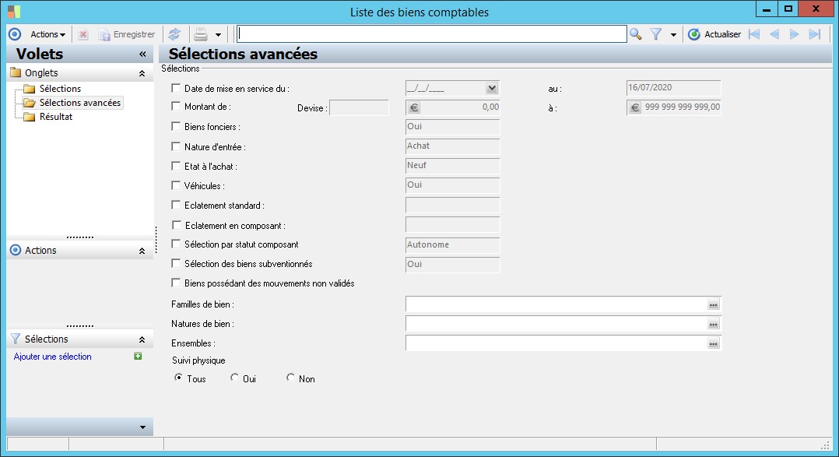Click the toolbar search input field

click(432, 34)
